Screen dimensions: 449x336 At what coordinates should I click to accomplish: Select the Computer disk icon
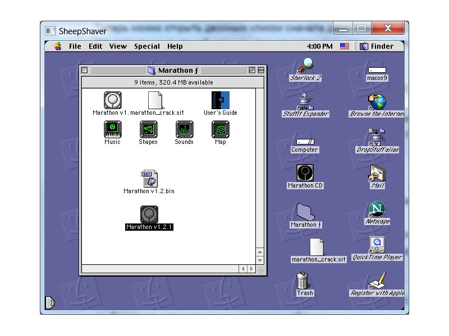[305, 142]
